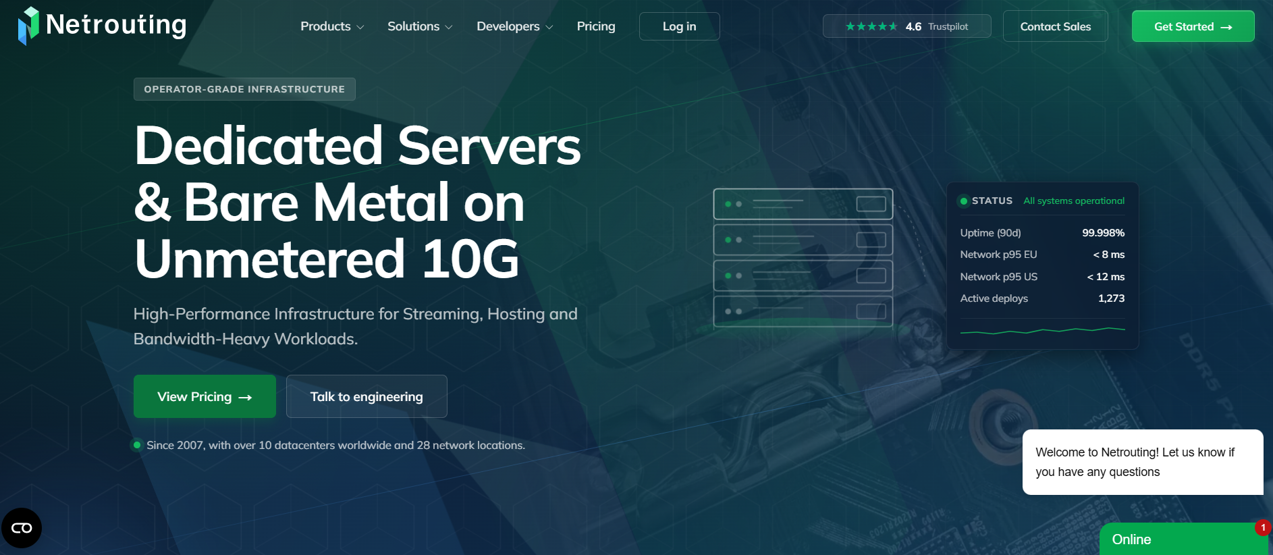
Task: Click the Netrouting logo
Action: (102, 26)
